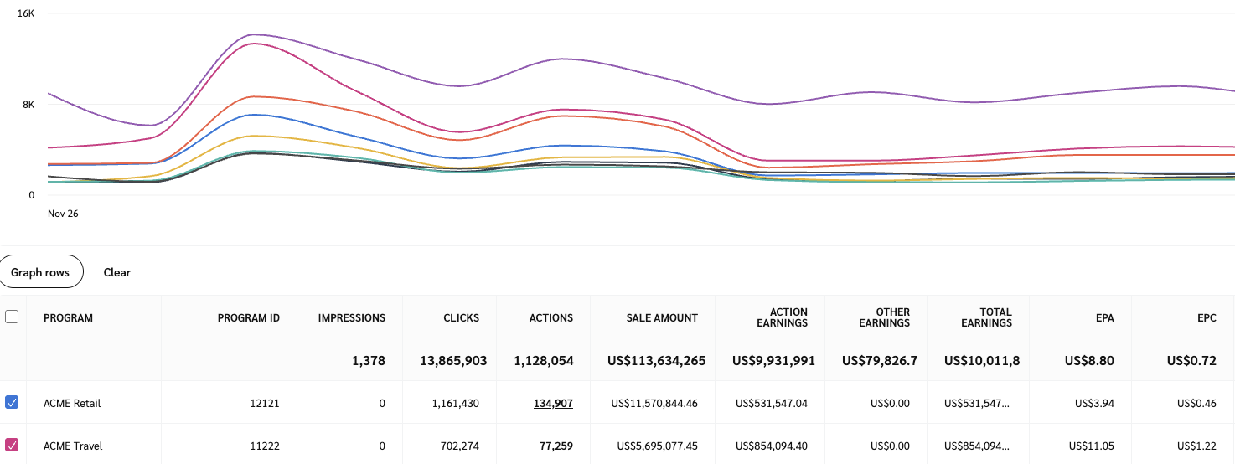Viewport: 1235px width, 464px height.
Task: Sort by the TOTAL EARNINGS column header
Action: tap(986, 317)
